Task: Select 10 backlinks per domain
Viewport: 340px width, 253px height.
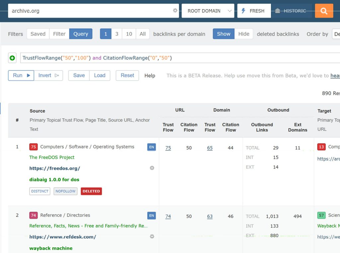Action: [x=129, y=34]
